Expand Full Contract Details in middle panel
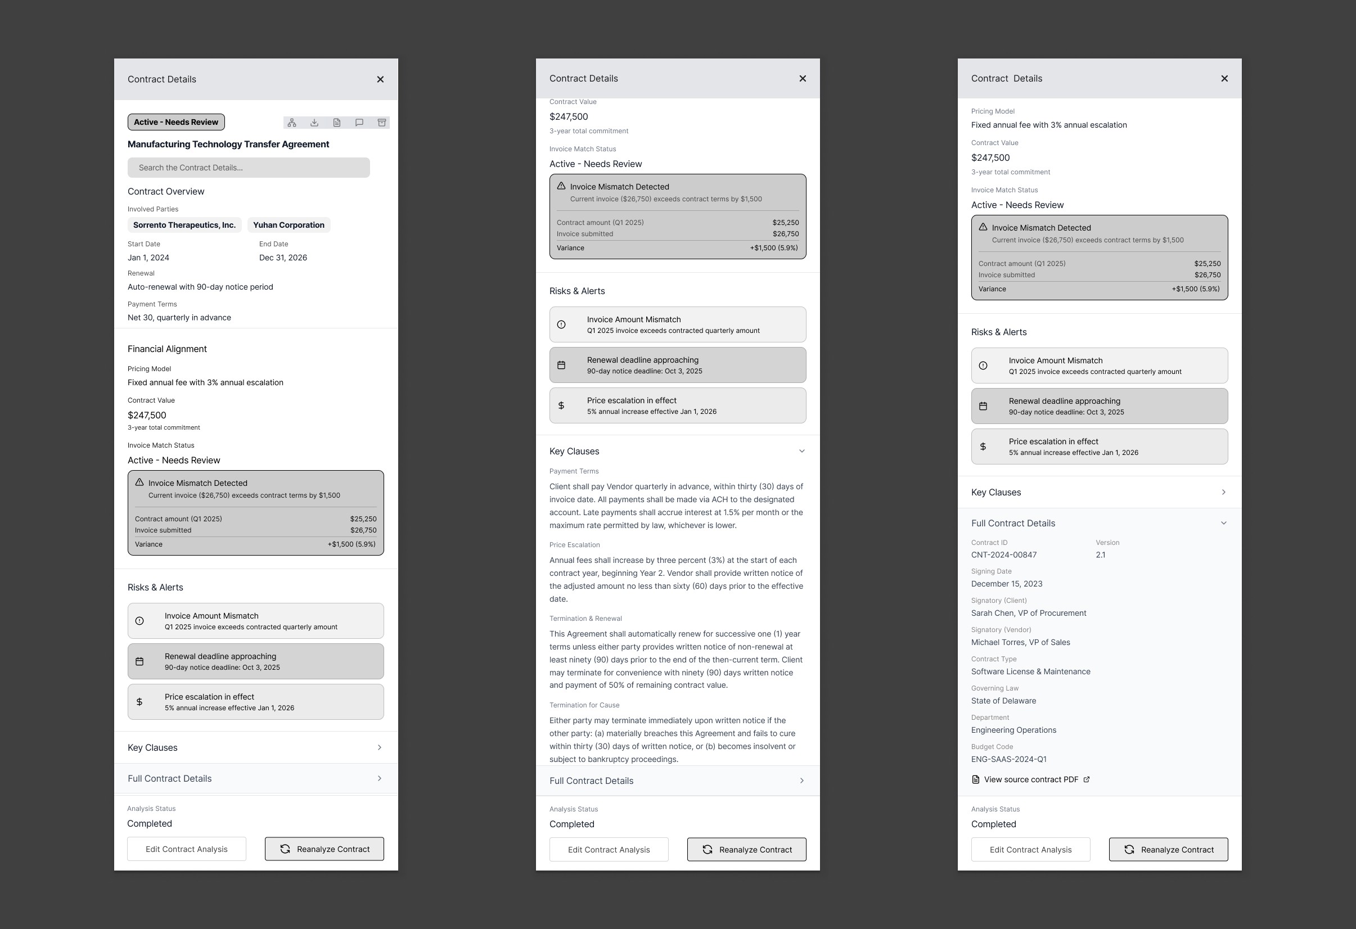The image size is (1356, 929). tap(801, 781)
